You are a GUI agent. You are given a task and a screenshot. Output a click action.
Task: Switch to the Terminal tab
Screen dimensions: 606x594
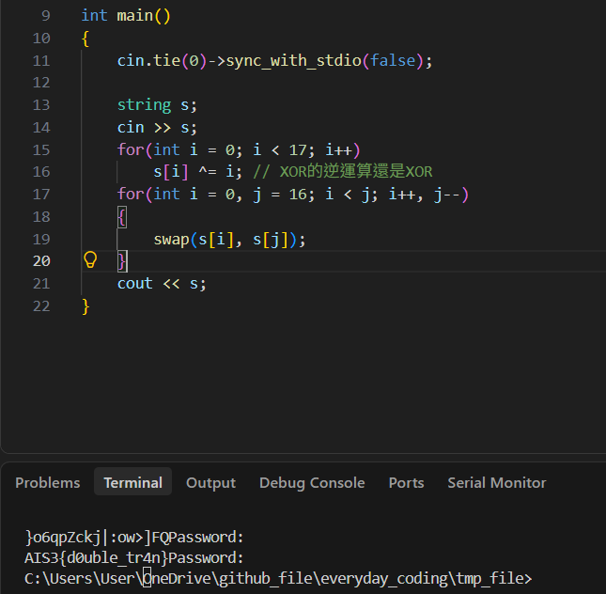[133, 483]
